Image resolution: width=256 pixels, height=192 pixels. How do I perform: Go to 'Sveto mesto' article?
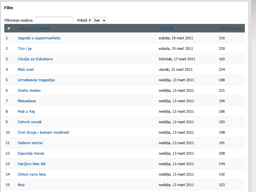tap(29, 90)
